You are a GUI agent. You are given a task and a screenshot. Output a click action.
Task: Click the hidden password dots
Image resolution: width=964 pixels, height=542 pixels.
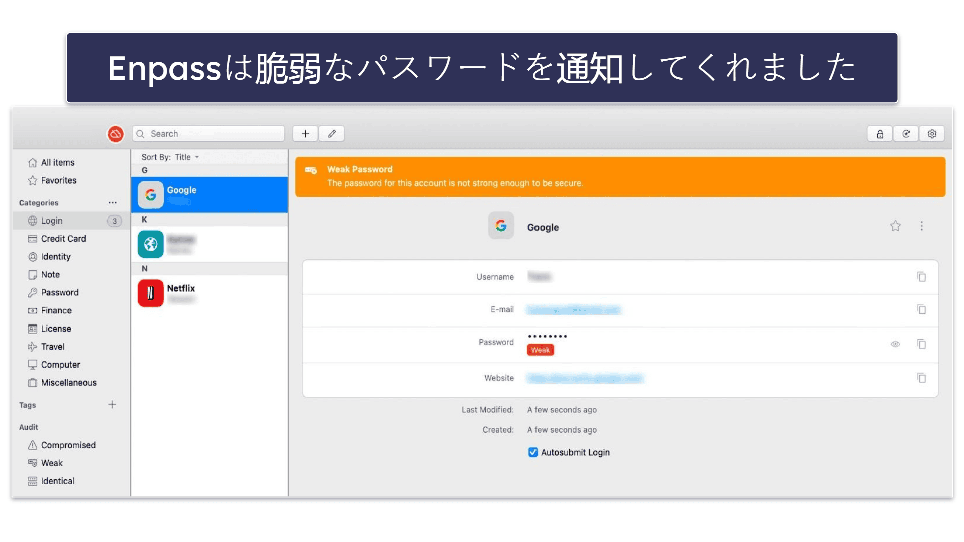(x=548, y=336)
